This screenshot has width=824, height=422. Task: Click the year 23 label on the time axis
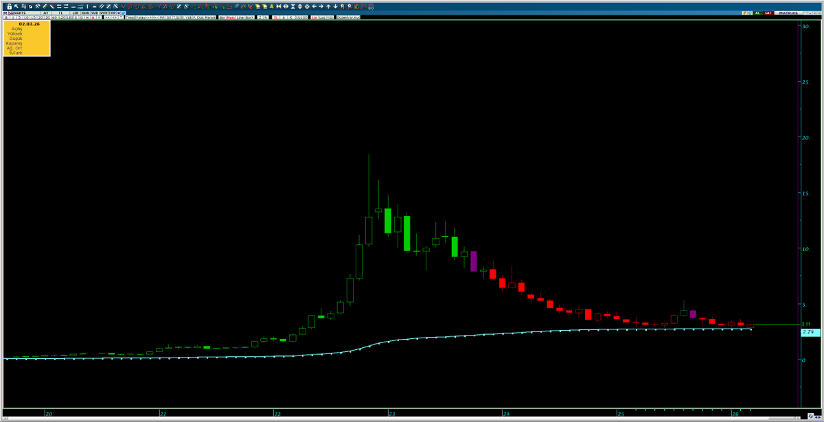click(x=391, y=414)
